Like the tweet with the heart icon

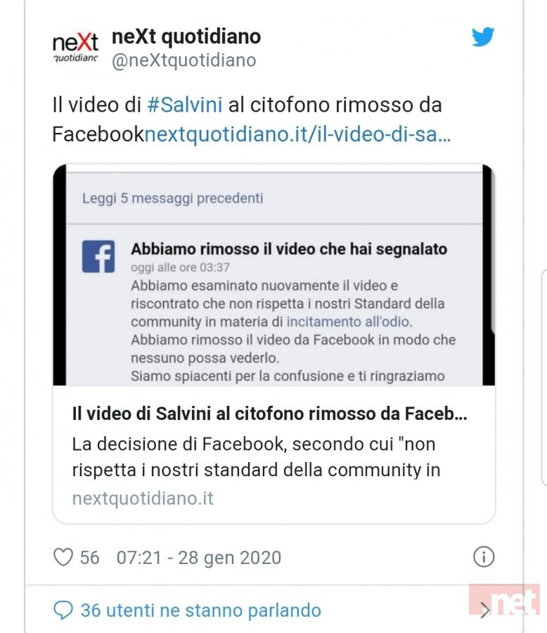(x=63, y=557)
